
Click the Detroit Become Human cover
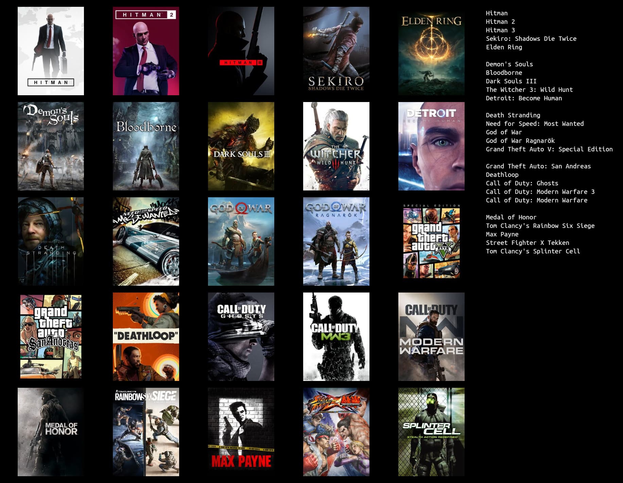tap(431, 146)
